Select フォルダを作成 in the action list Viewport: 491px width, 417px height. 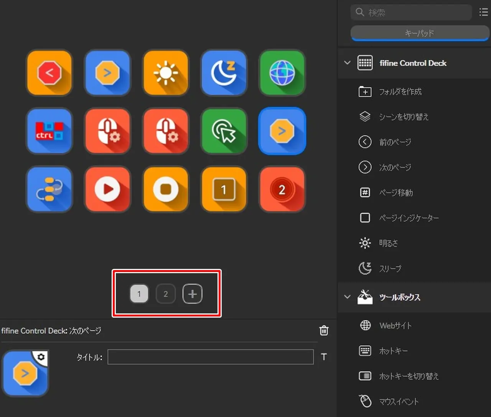(x=400, y=92)
